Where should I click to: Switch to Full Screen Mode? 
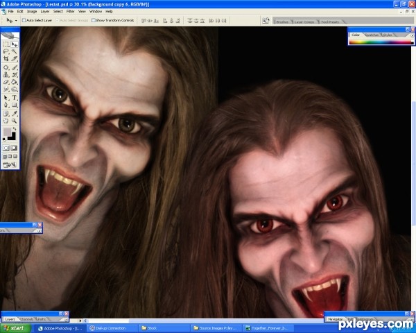tap(15, 156)
